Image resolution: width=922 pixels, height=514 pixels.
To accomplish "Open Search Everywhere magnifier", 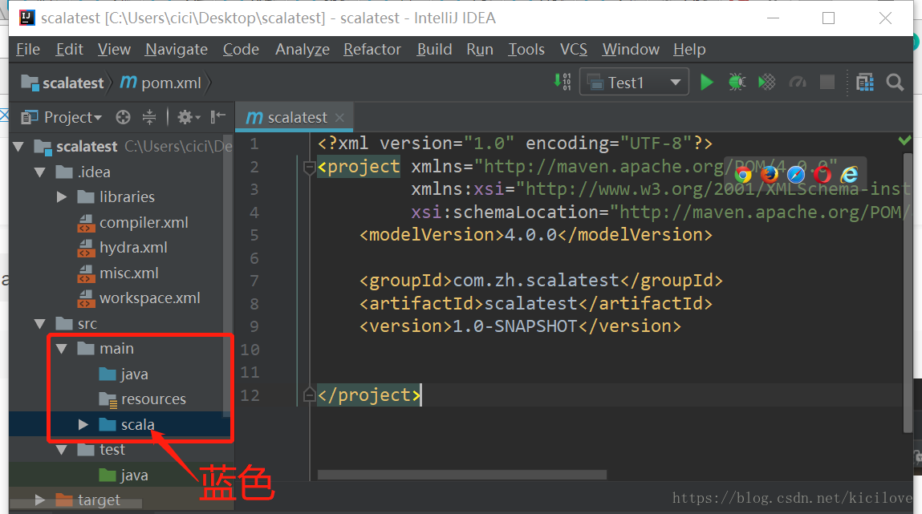I will tap(895, 83).
